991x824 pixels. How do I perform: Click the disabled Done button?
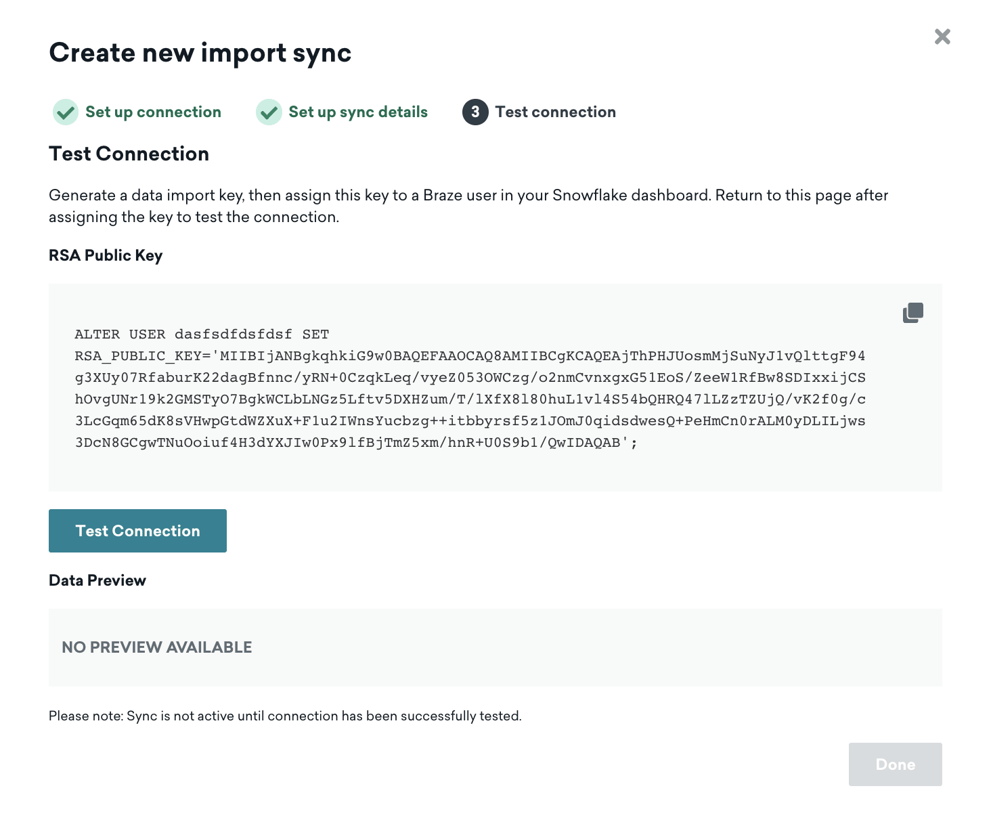[895, 764]
